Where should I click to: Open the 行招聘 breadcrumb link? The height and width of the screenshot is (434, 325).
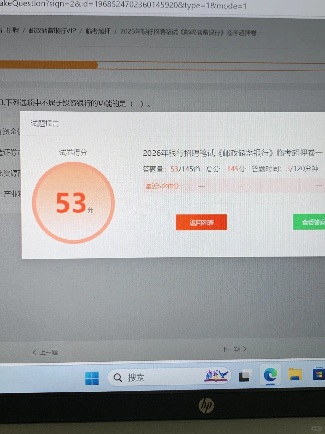(x=9, y=30)
